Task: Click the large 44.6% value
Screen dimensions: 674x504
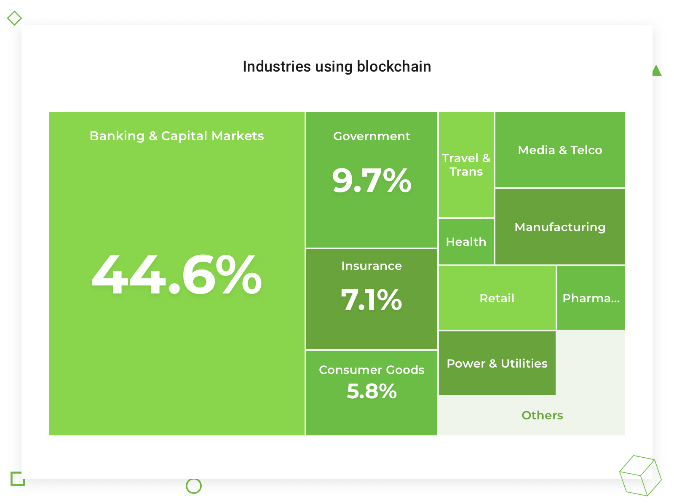Action: pyautogui.click(x=177, y=275)
